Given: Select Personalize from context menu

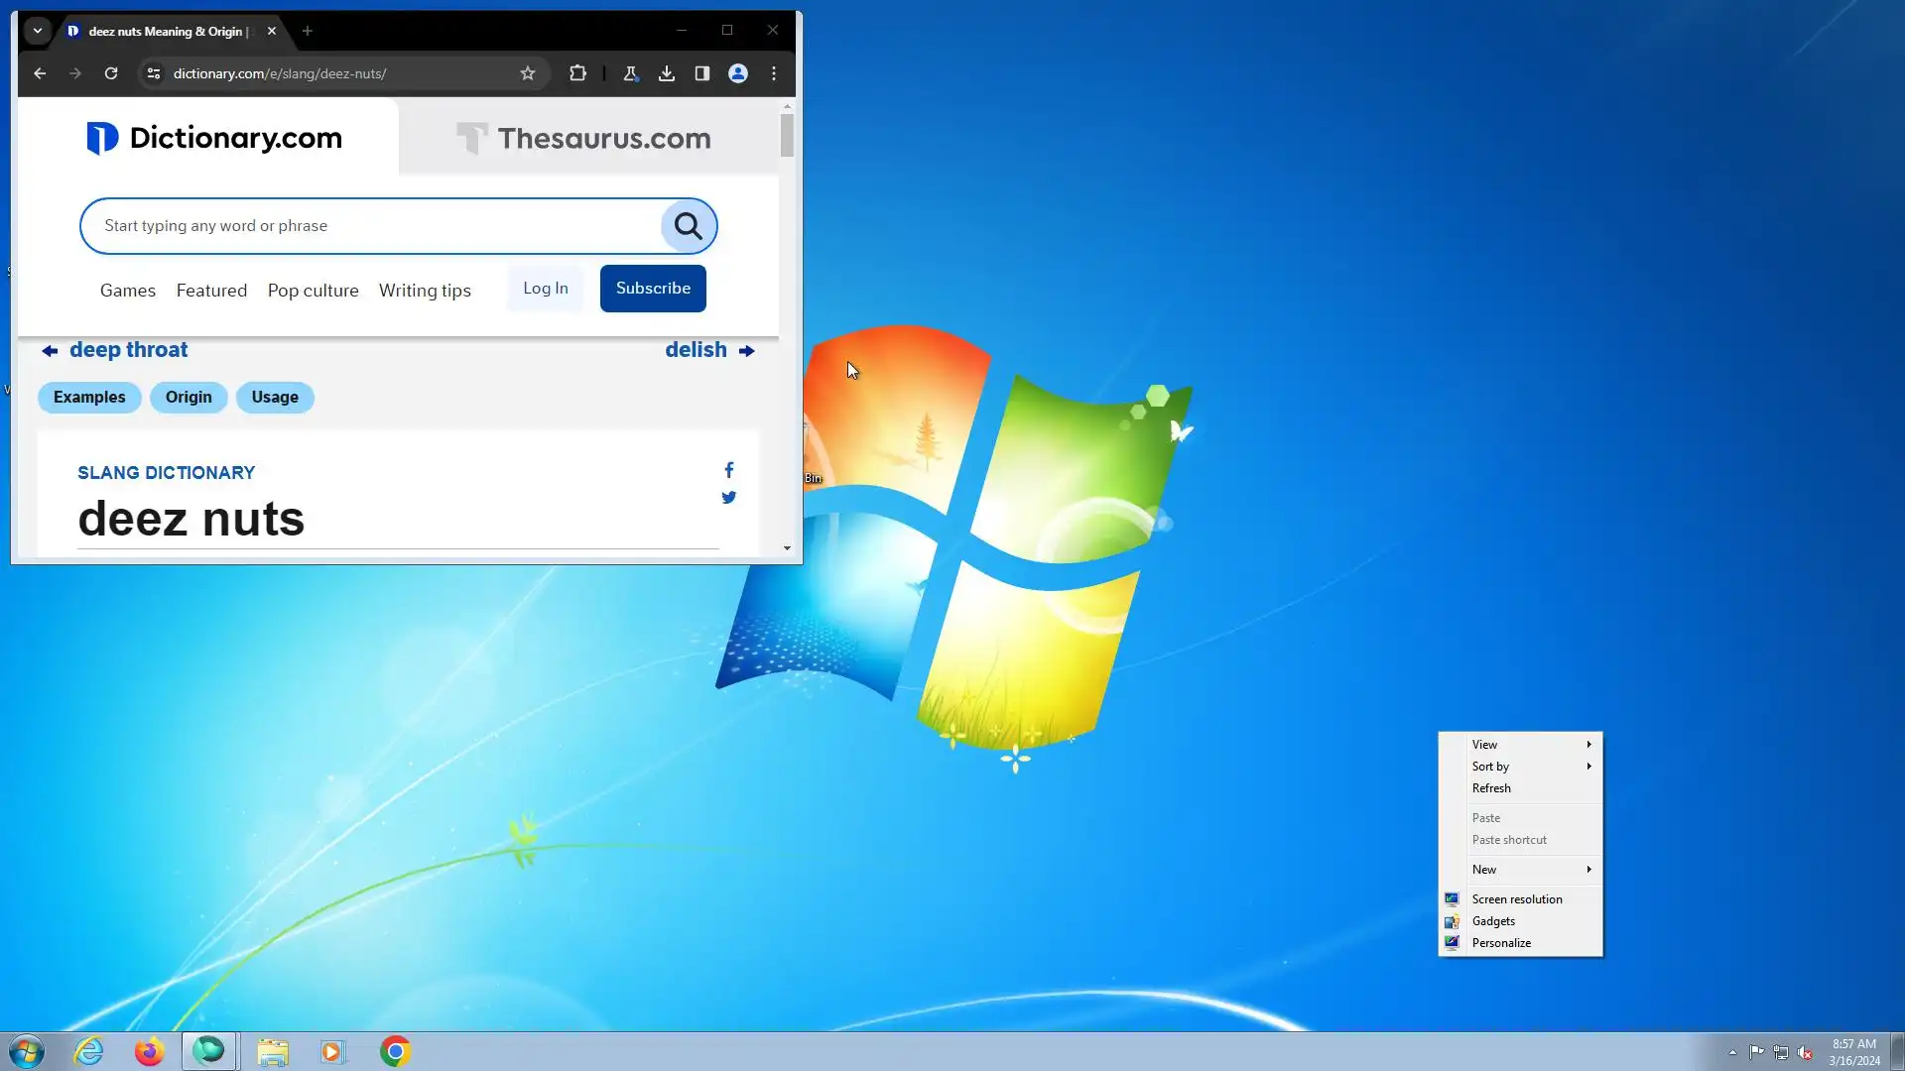Looking at the screenshot, I should [x=1501, y=943].
